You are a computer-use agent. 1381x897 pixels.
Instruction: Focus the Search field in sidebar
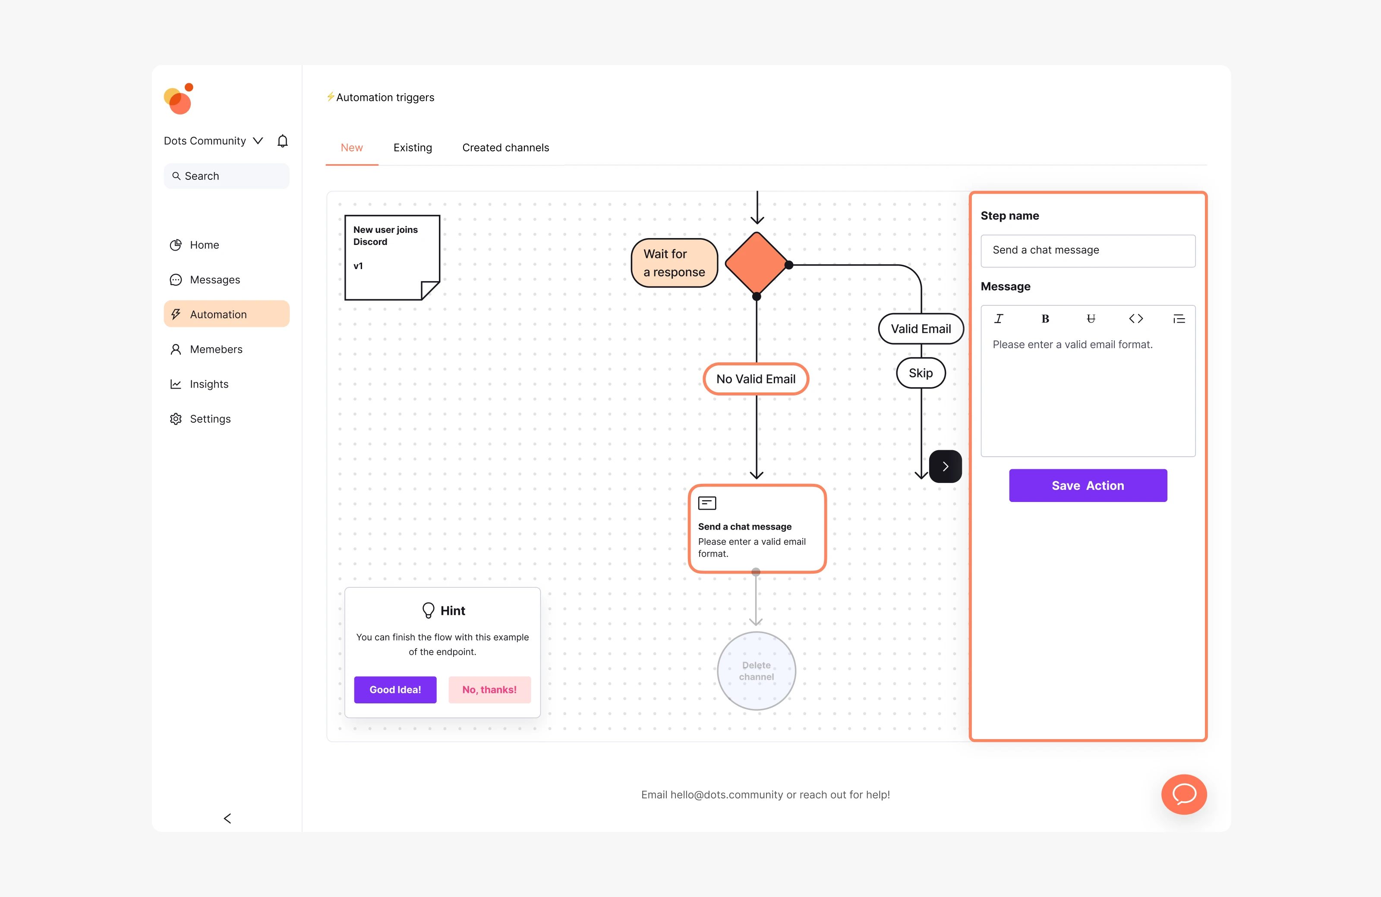226,176
